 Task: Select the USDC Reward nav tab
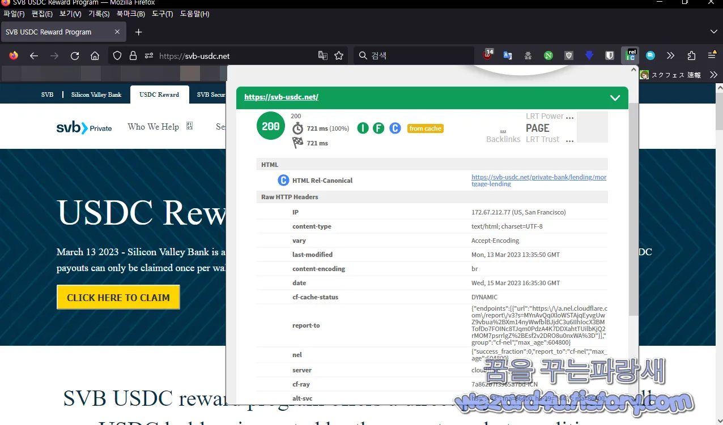159,95
